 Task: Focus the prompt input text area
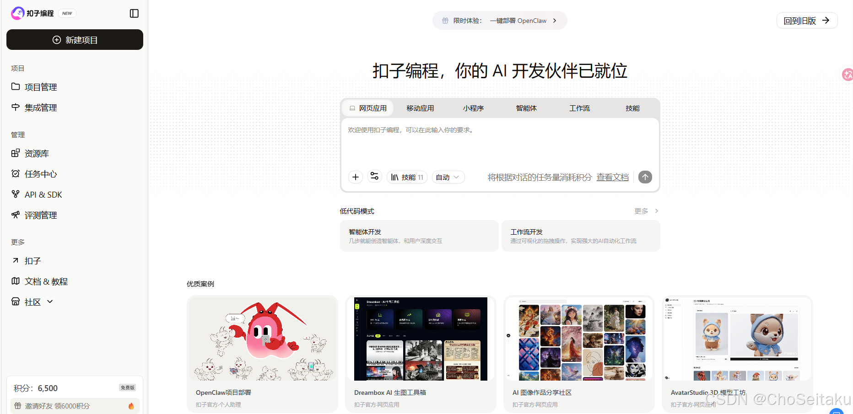[x=500, y=143]
